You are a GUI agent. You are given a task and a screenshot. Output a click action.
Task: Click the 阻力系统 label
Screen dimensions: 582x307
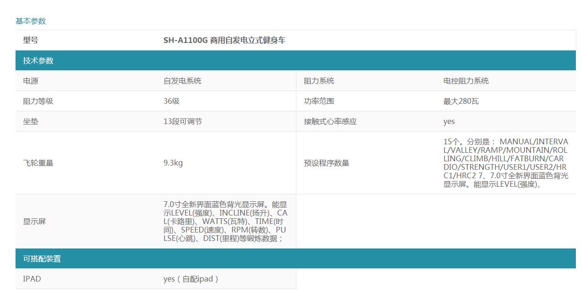pyautogui.click(x=319, y=81)
